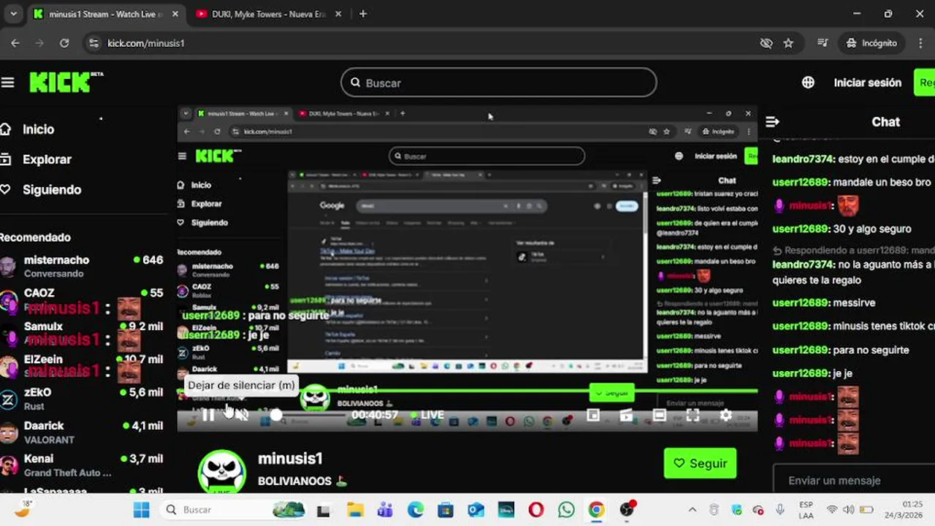
Task: Open the zEKO recommended channel
Action: point(82,399)
